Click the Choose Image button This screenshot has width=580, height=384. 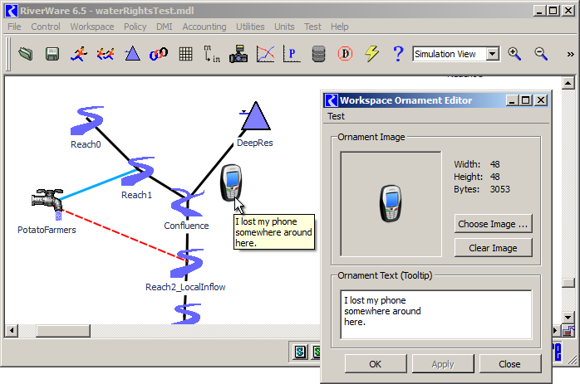pyautogui.click(x=493, y=224)
